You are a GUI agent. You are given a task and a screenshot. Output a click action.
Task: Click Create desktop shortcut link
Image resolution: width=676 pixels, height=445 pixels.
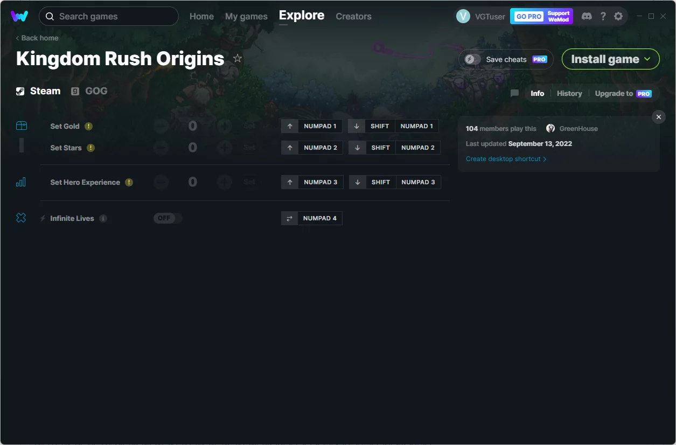506,159
